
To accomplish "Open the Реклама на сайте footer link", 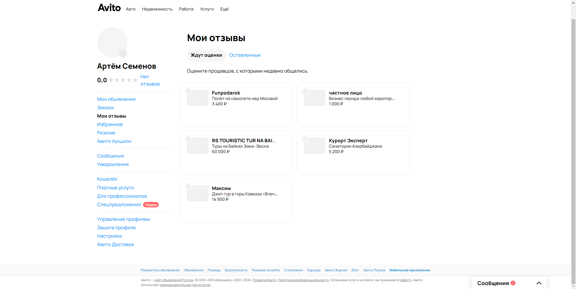I will coord(266,270).
